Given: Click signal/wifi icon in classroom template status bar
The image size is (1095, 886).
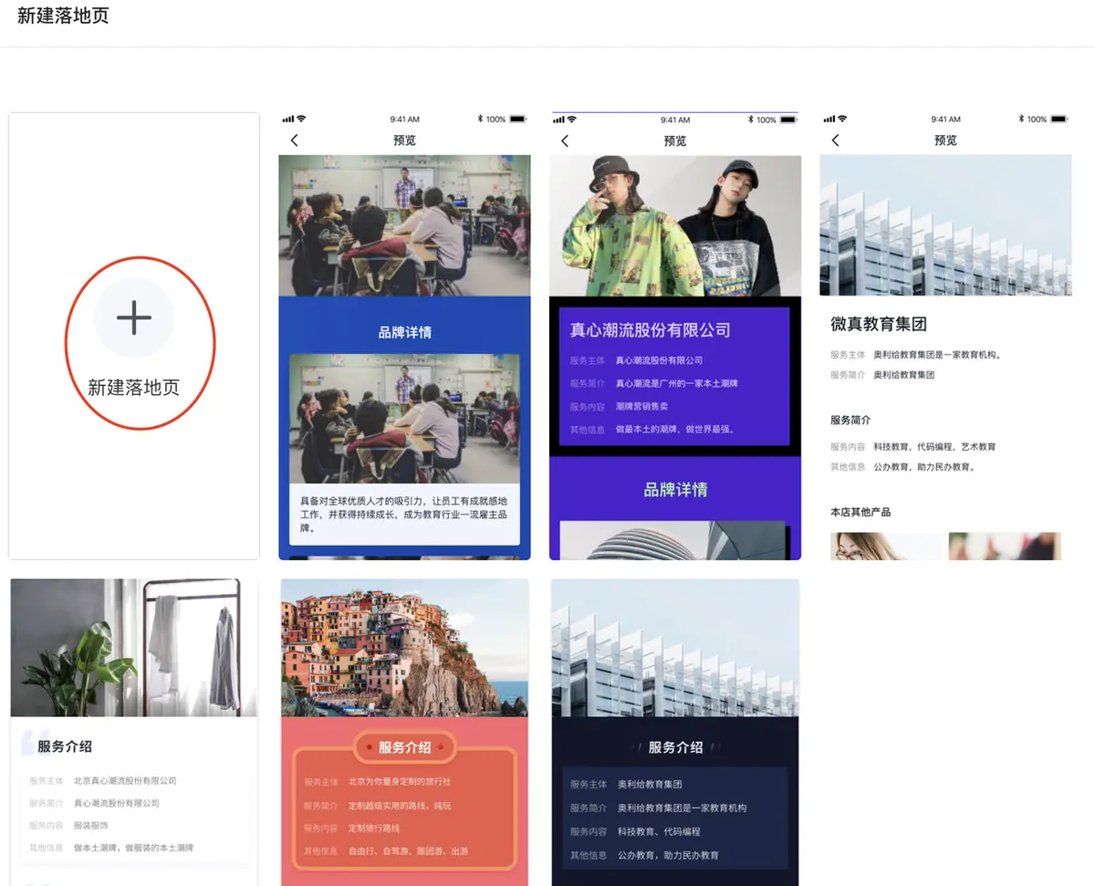Looking at the screenshot, I should tap(294, 120).
